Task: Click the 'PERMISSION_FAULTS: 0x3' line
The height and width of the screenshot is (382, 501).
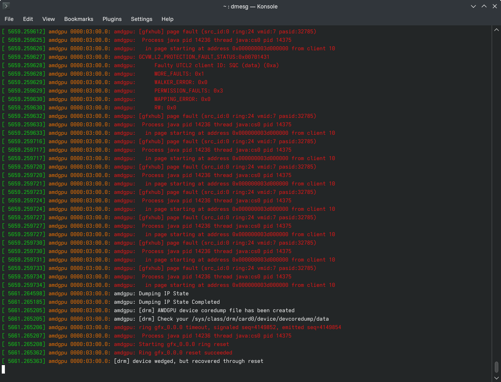Action: click(189, 91)
